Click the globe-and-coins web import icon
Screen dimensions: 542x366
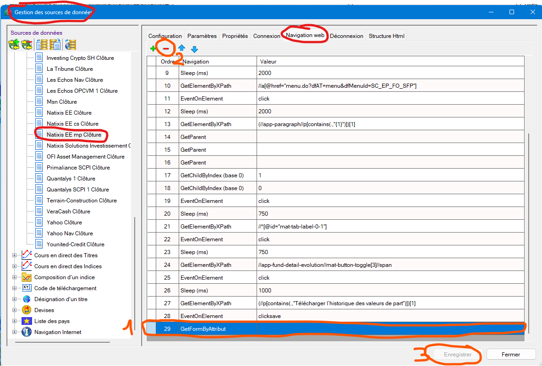[x=71, y=44]
